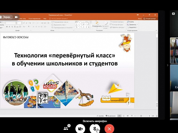Turn on the camera in the call

pos(80,129)
